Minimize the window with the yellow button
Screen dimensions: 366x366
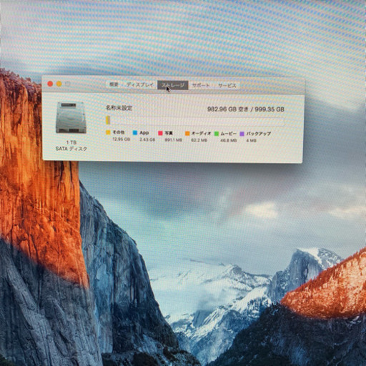tap(59, 84)
